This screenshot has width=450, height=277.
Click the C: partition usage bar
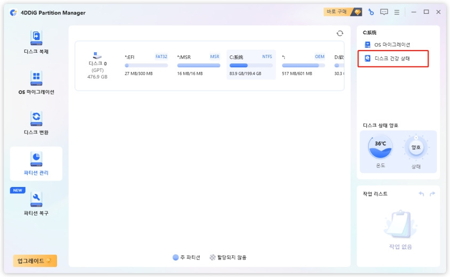[251, 66]
